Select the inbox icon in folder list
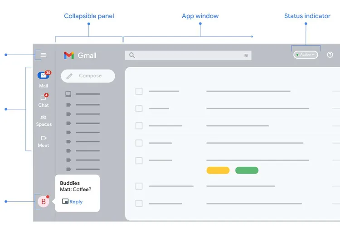Viewport: 340px width, 226px height. coord(68,94)
